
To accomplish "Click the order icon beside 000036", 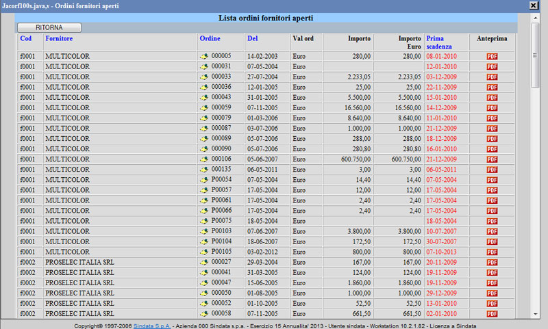I will click(x=204, y=88).
